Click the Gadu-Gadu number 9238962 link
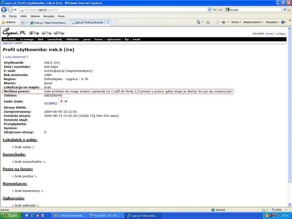Image resolution: width=292 pixels, height=219 pixels. (51, 103)
